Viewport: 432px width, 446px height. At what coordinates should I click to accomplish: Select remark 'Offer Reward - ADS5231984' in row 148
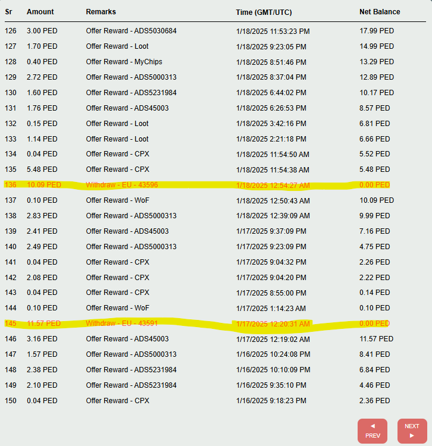[x=131, y=370]
